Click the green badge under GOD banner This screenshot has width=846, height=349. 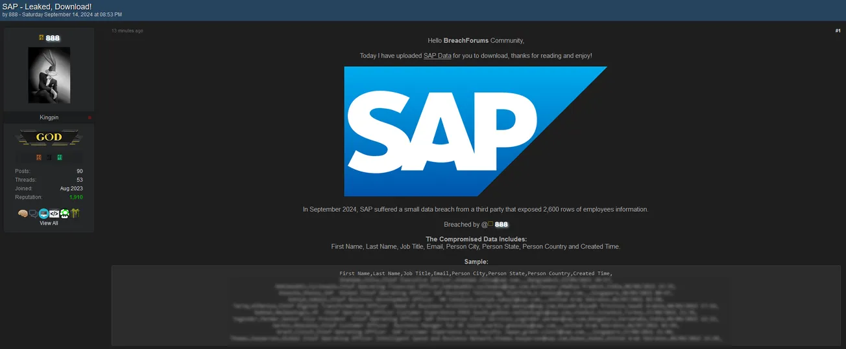(59, 157)
